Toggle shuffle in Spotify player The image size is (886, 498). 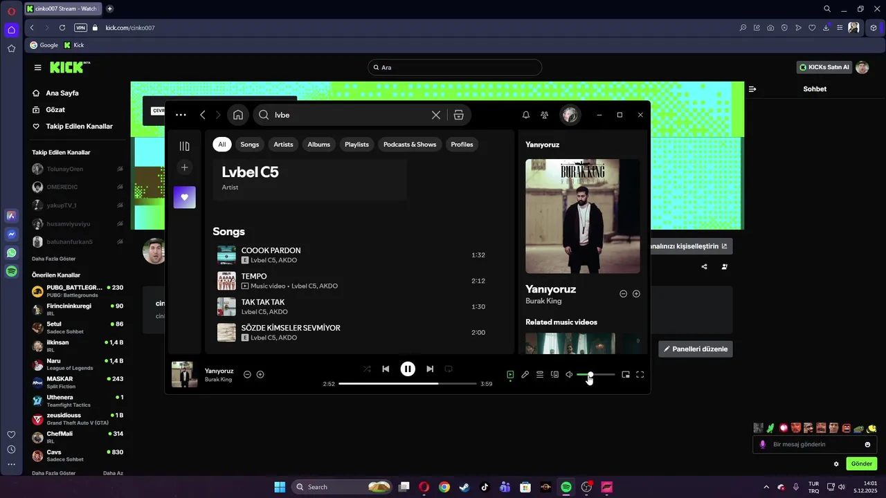coord(367,369)
